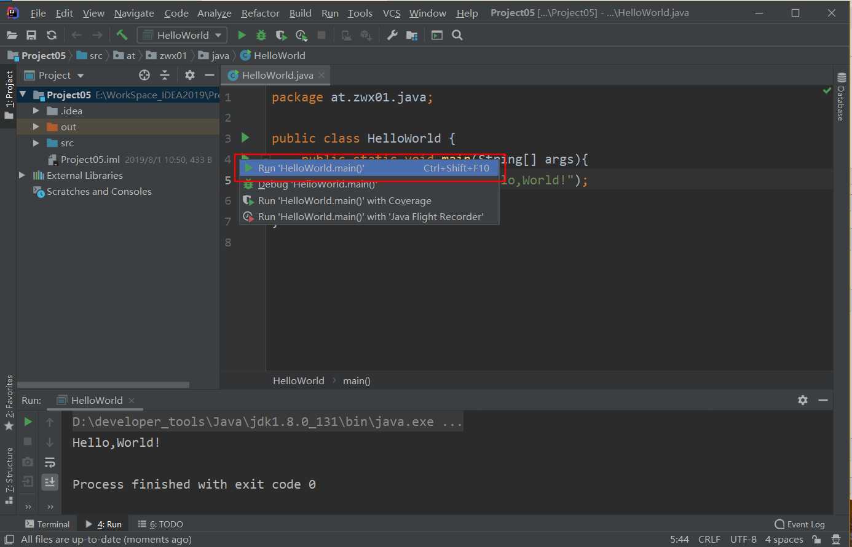This screenshot has height=547, width=852.
Task: Open the Event Log
Action: click(x=800, y=524)
